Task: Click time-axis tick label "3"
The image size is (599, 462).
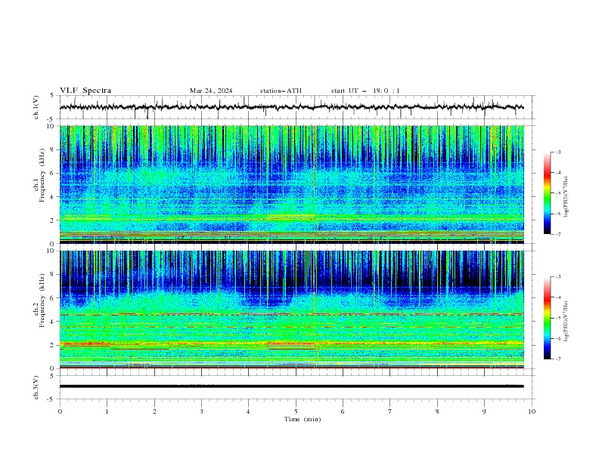Action: tap(201, 411)
